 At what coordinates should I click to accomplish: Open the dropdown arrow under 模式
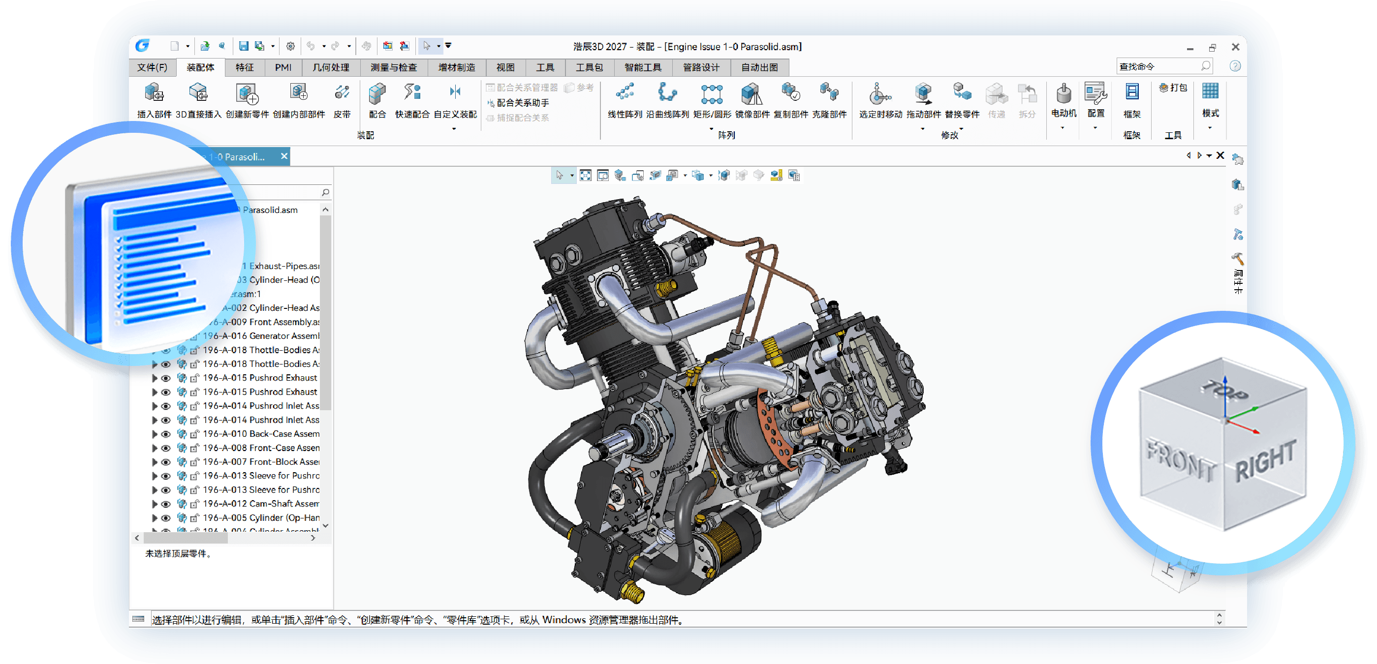1210,128
